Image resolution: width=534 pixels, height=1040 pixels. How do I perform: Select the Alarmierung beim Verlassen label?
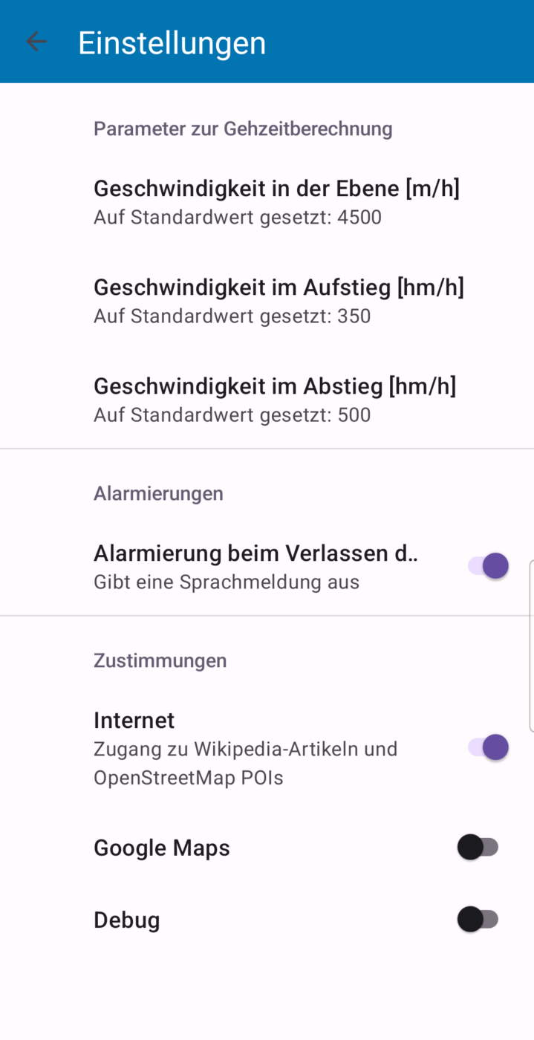[x=255, y=553]
